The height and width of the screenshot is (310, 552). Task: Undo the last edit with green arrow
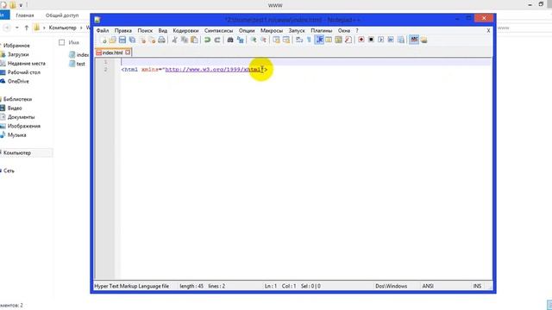pyautogui.click(x=207, y=40)
